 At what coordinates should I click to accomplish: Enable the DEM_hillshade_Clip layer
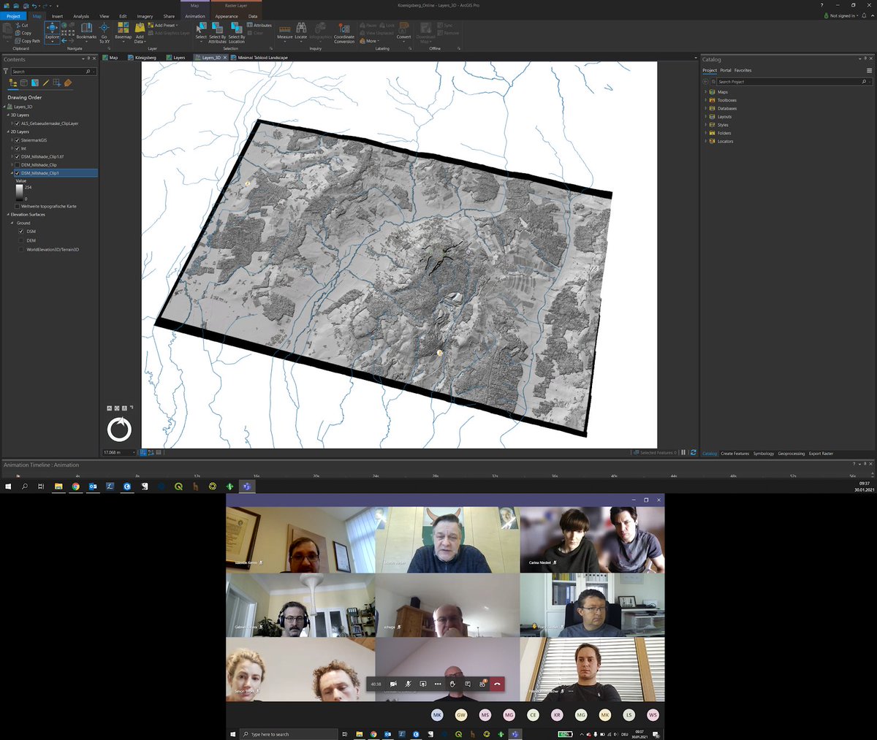[x=18, y=165]
